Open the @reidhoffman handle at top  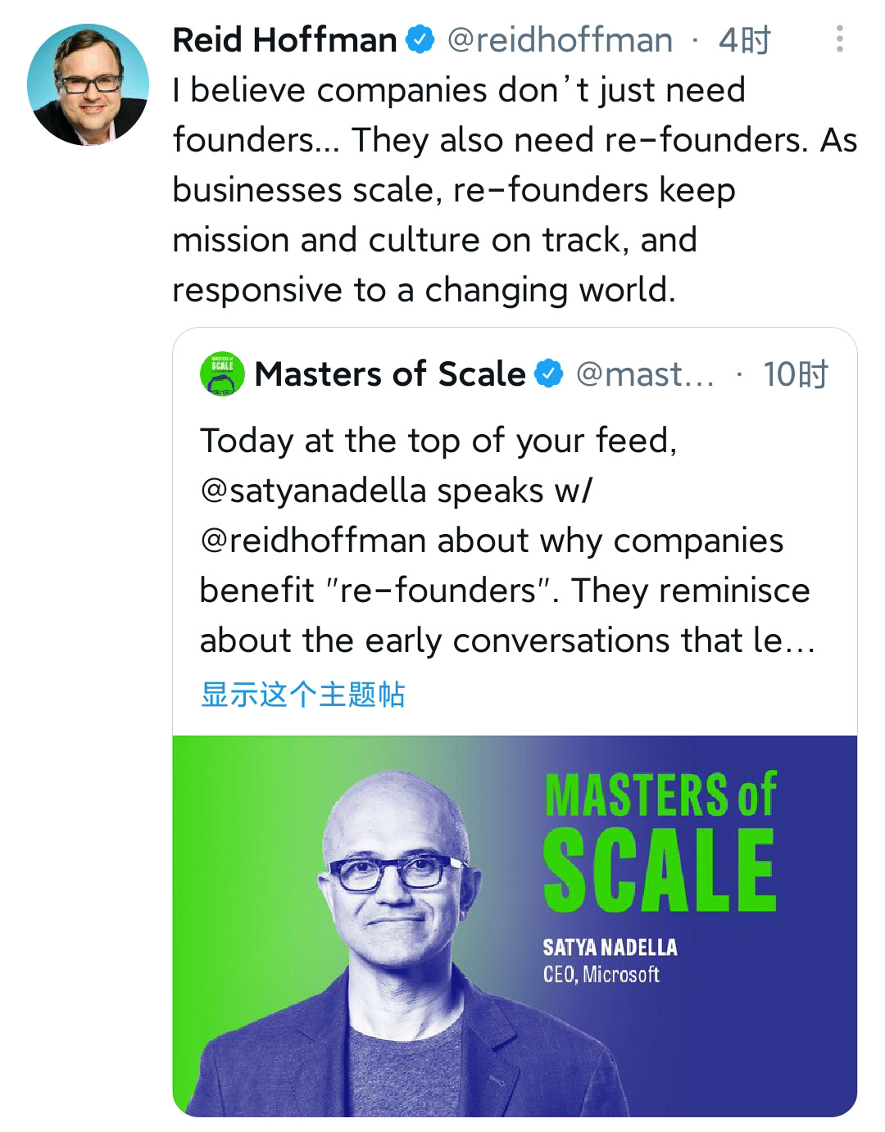pos(560,39)
